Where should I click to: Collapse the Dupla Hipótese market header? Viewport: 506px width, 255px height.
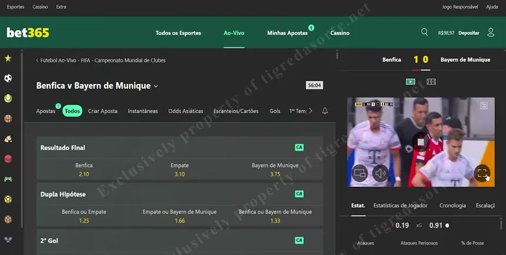[x=179, y=194]
